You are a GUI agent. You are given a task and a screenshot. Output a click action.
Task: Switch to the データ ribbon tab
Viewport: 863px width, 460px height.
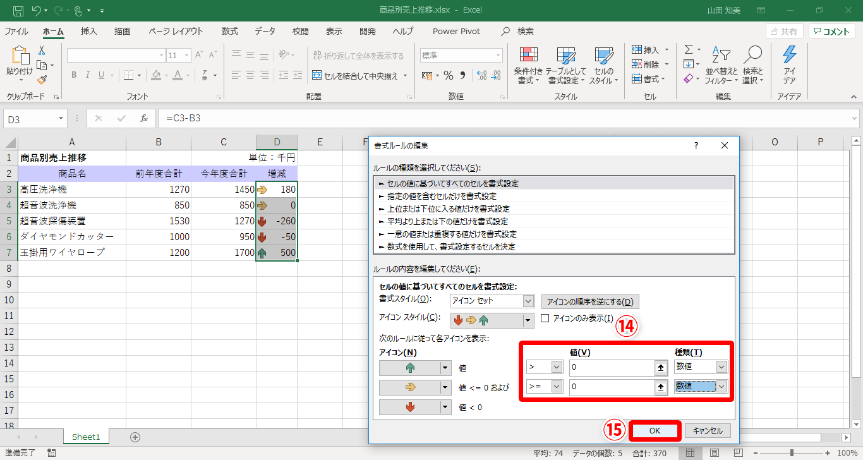(x=265, y=31)
